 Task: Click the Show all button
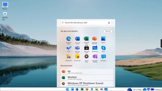[108, 31]
